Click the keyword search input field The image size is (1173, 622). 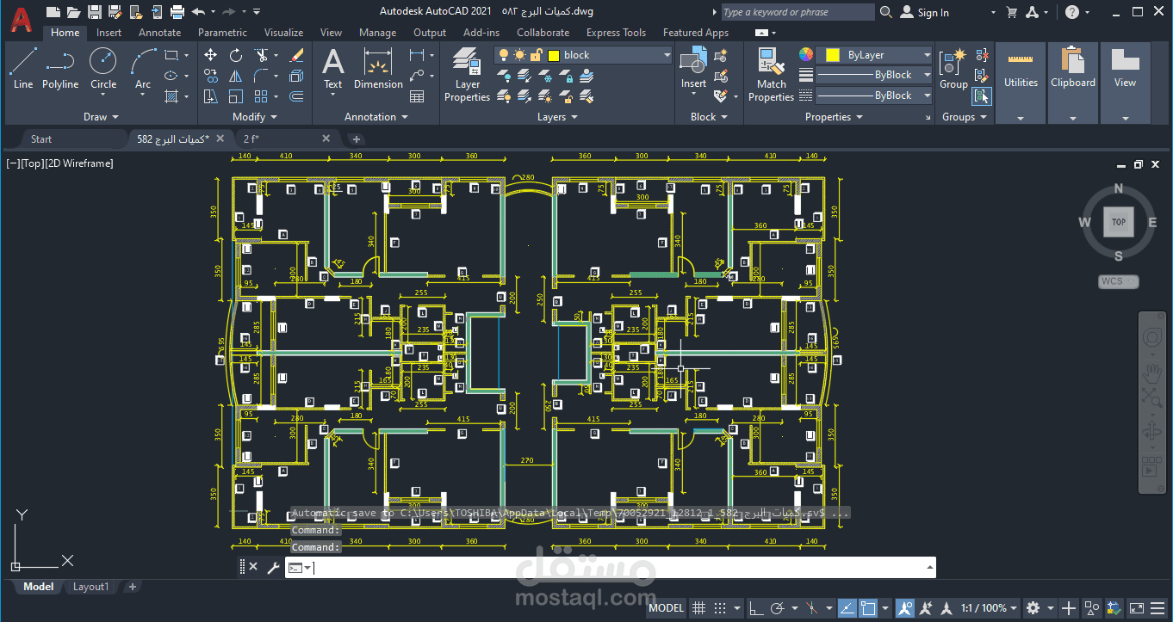point(797,12)
